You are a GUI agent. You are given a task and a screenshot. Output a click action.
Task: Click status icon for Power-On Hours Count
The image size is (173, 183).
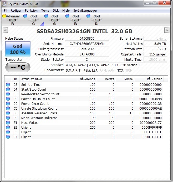click(x=8, y=99)
